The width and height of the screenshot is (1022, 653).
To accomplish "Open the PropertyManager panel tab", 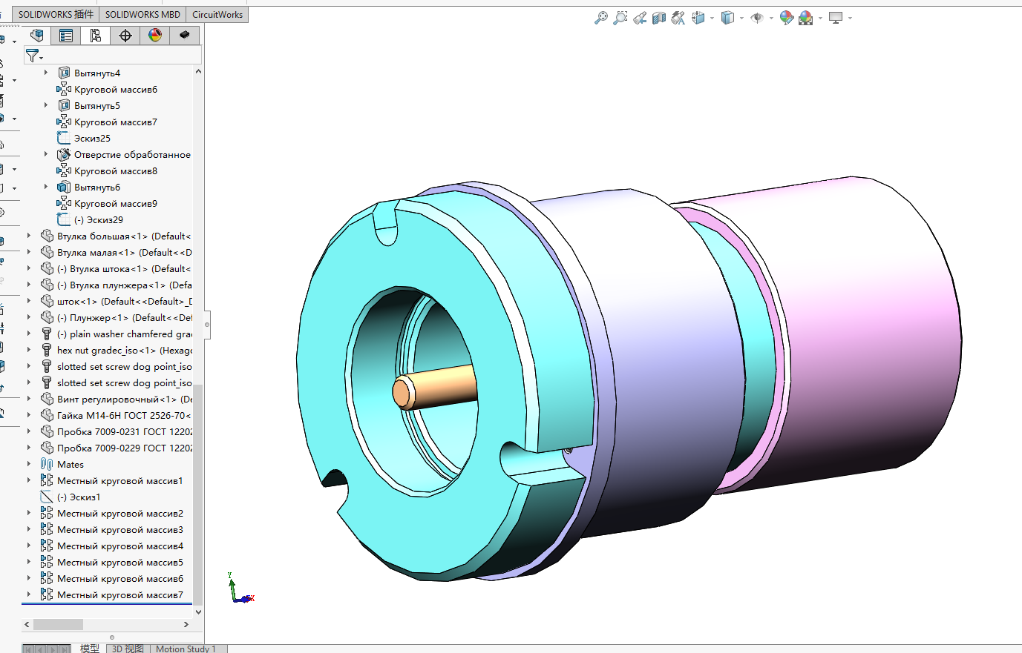I will click(x=66, y=36).
